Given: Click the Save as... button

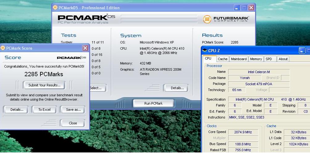Looking at the screenshot, I should [73, 110].
